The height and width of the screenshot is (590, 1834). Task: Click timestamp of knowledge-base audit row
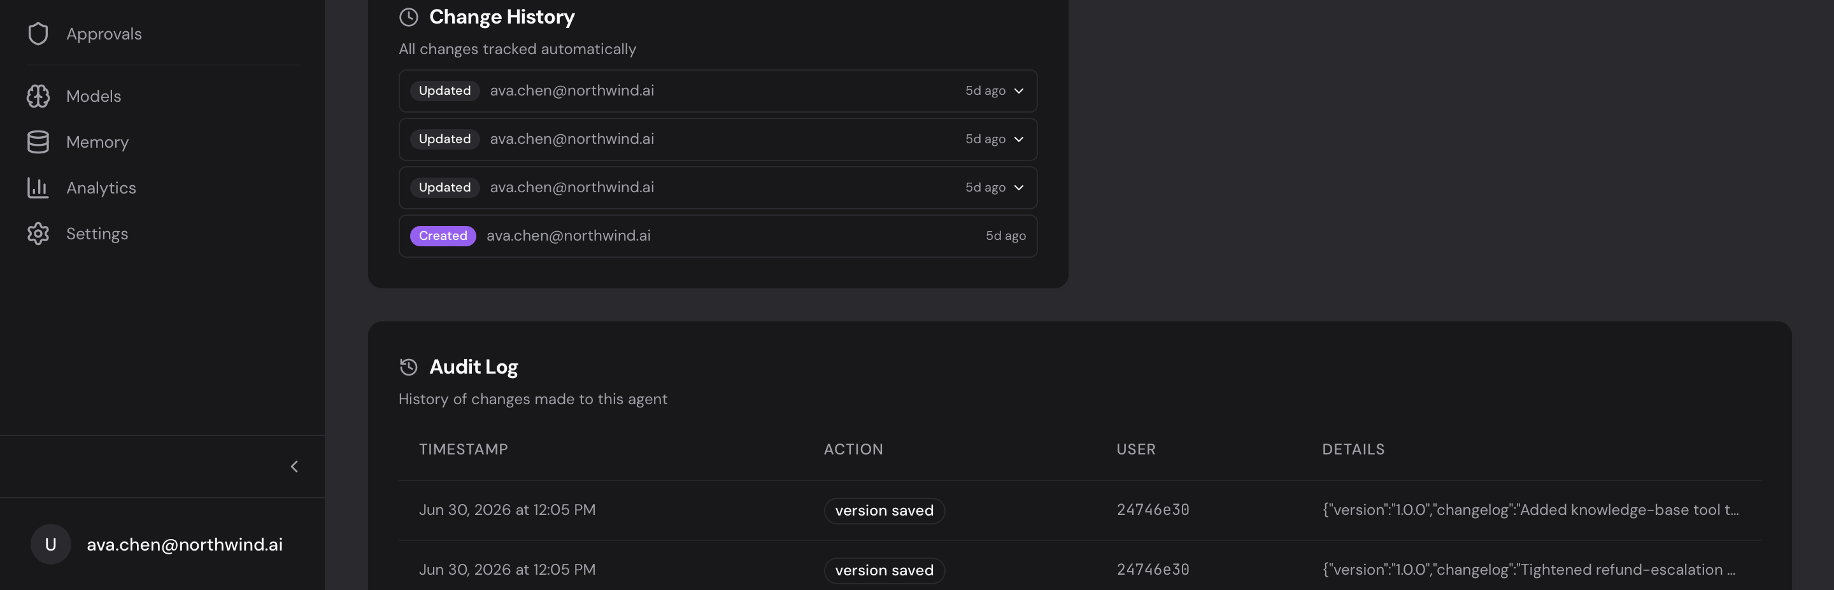pos(507,510)
